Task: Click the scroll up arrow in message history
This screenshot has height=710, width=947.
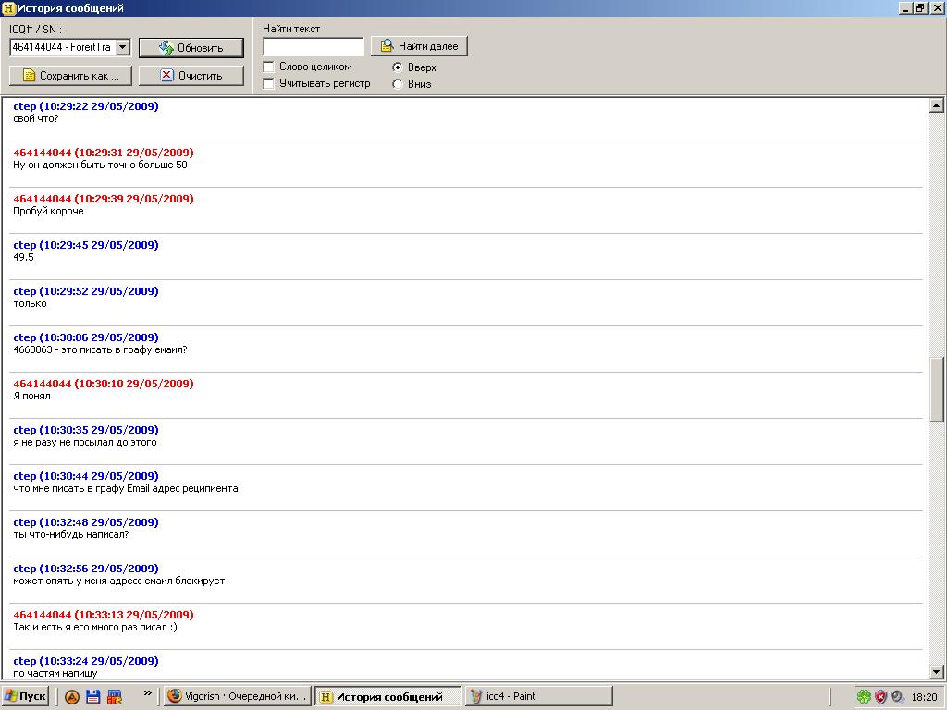Action: [x=936, y=106]
